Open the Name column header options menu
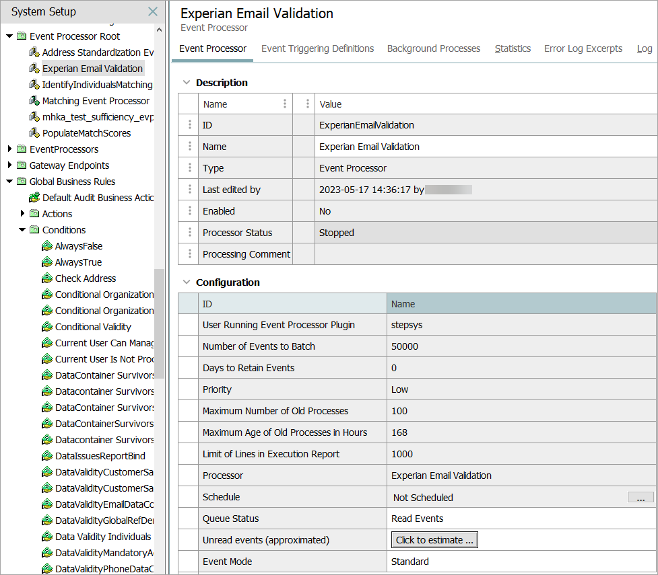Screen dimensions: 658x575 click(285, 104)
